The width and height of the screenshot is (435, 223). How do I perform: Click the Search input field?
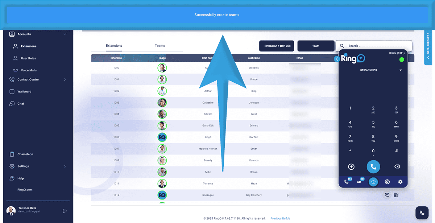[377, 46]
